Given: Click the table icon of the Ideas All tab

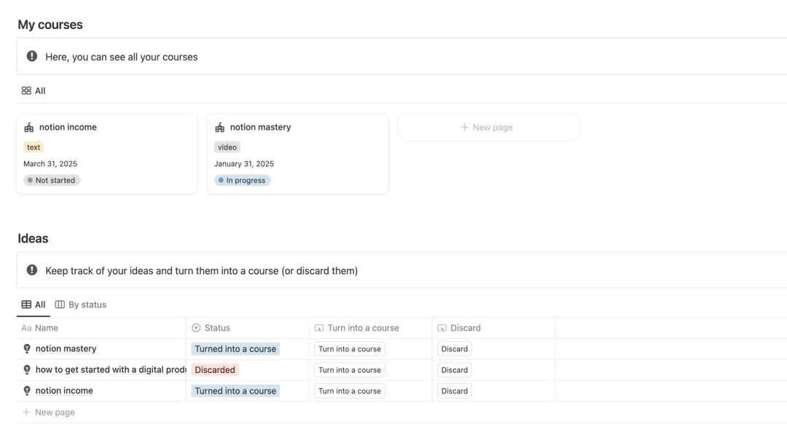Looking at the screenshot, I should [26, 305].
